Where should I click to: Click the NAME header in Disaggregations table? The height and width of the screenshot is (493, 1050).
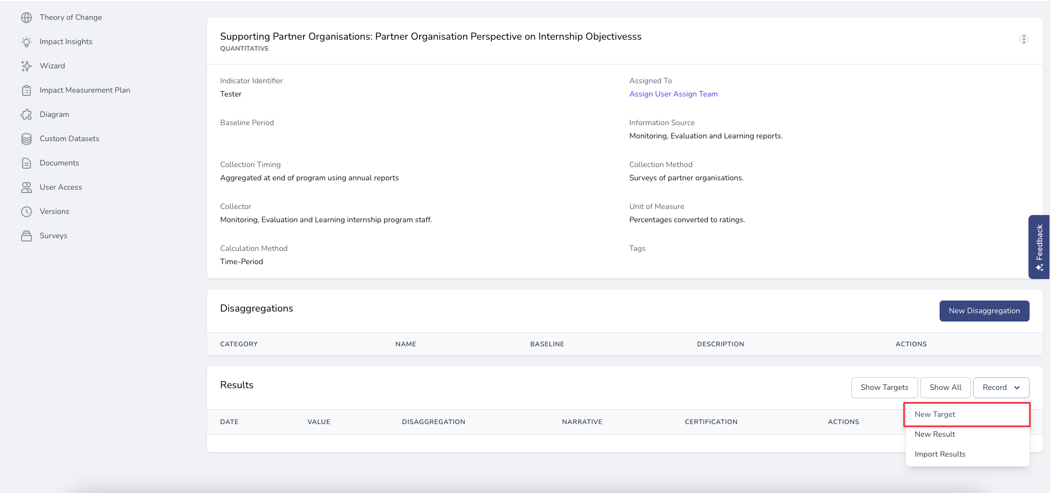click(406, 344)
